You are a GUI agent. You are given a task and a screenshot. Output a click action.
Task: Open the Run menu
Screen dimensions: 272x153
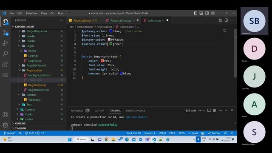coord(60,13)
